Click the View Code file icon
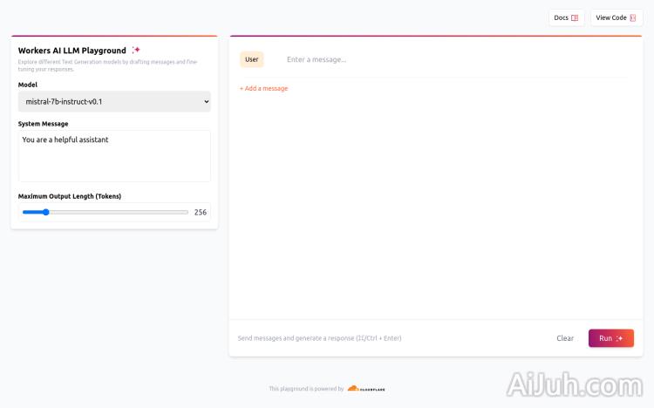The width and height of the screenshot is (654, 408). [633, 17]
